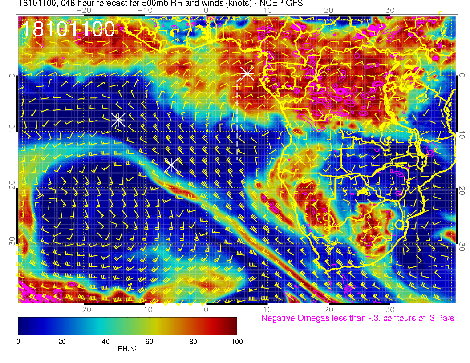Click the 10 longitude label on bottom axis
Screen dimensions: 470x363
click(267, 309)
